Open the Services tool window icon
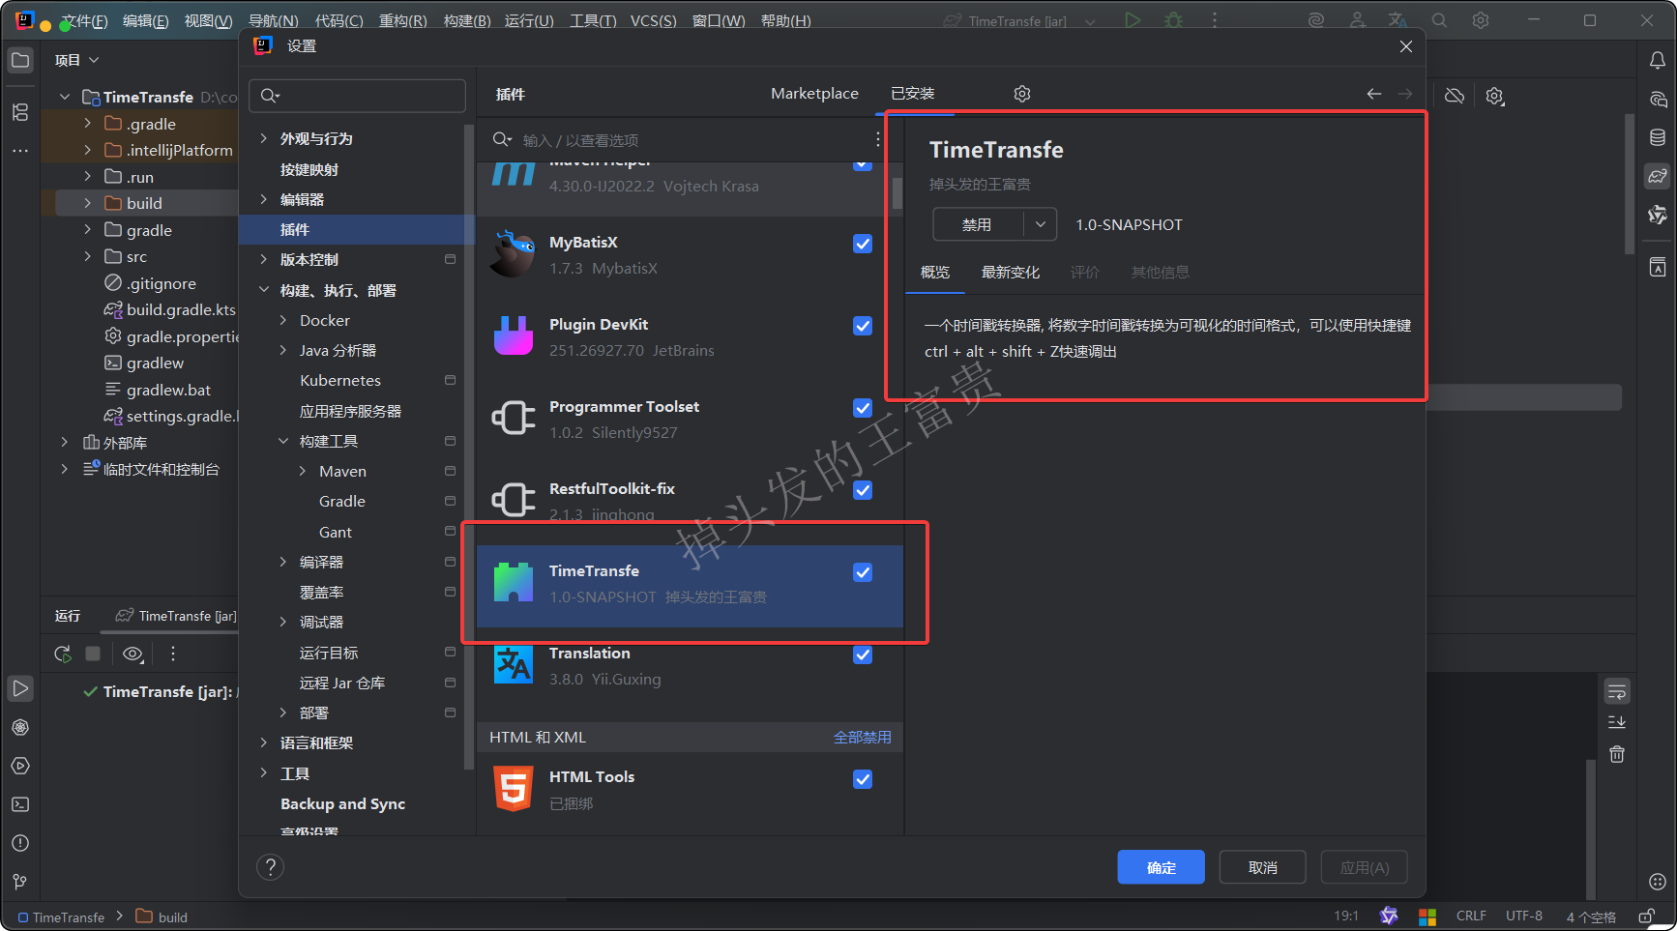This screenshot has width=1677, height=931. click(20, 766)
